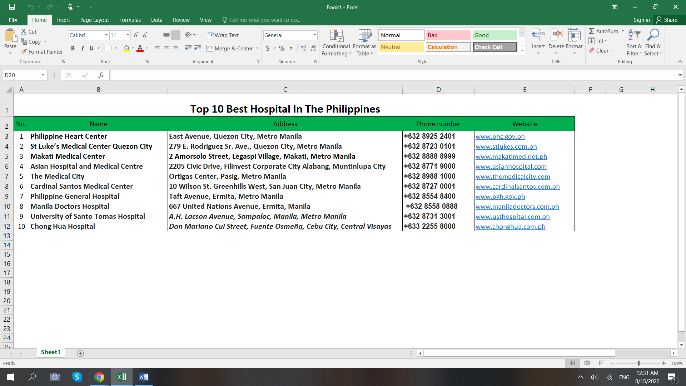Click the Tell me search field
This screenshot has width=686, height=386.
[x=264, y=20]
